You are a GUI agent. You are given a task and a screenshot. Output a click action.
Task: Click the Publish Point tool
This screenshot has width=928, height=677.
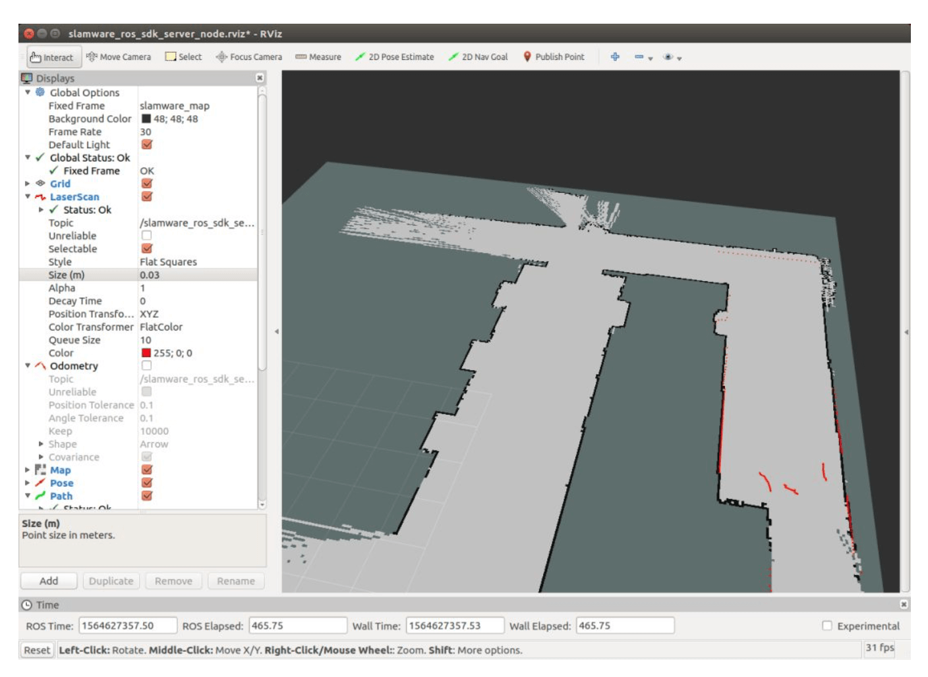(554, 57)
